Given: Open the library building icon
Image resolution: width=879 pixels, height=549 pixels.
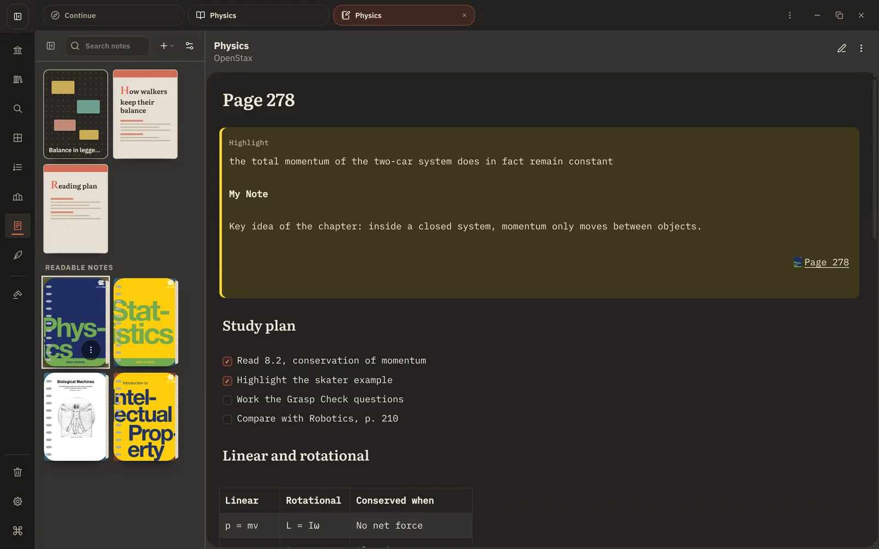Looking at the screenshot, I should [18, 51].
